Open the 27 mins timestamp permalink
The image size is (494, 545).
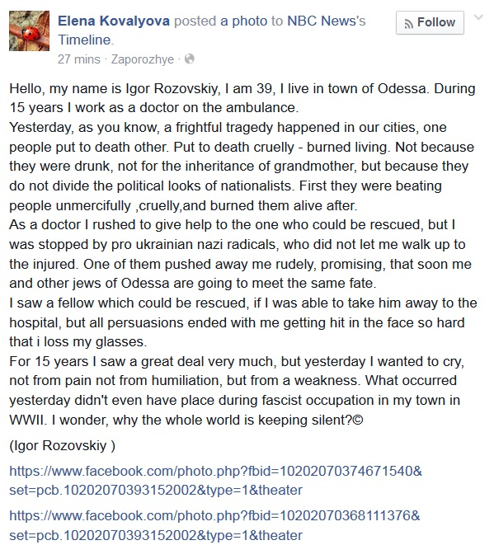click(79, 59)
